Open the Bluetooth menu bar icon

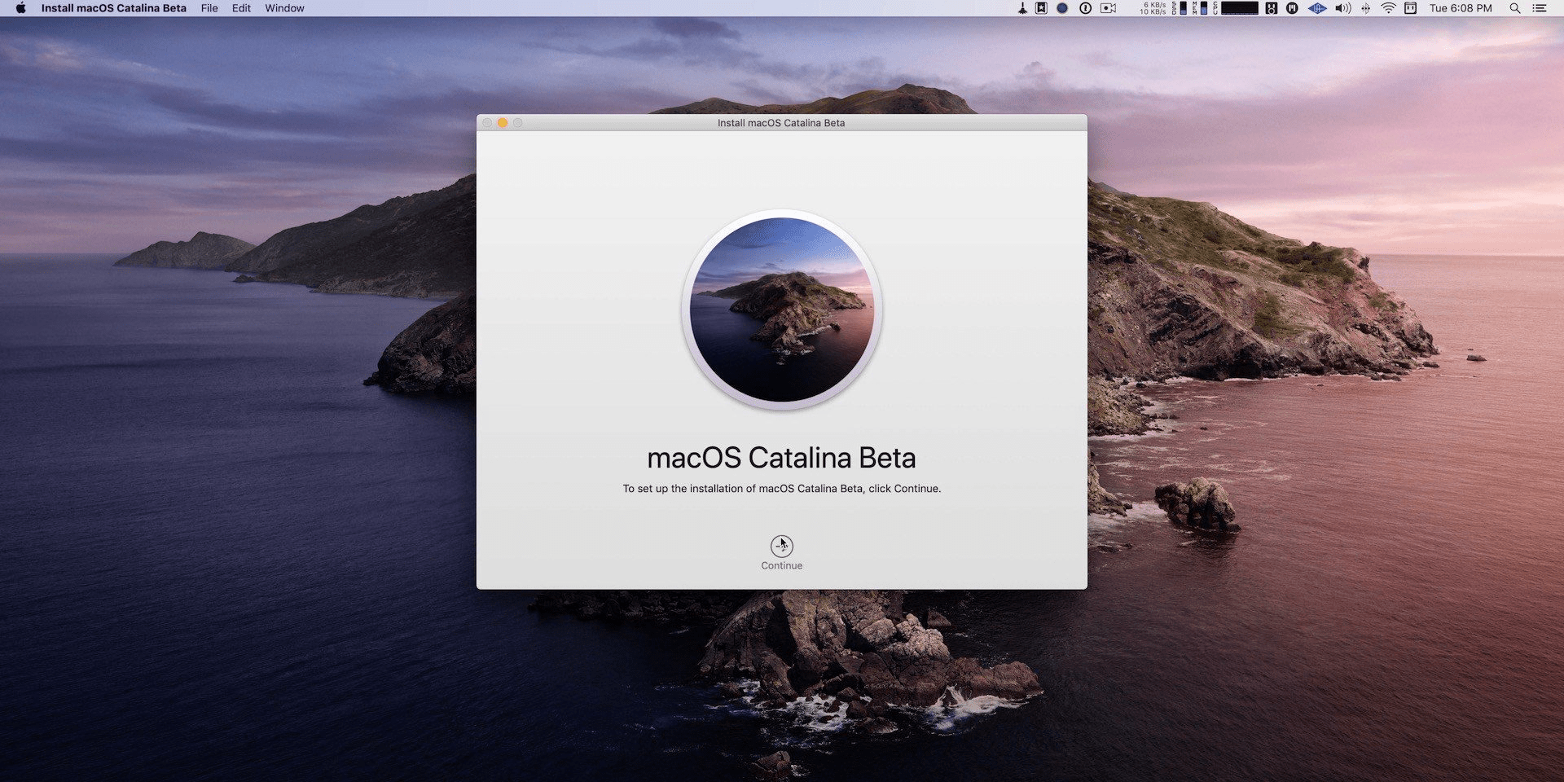[1367, 8]
